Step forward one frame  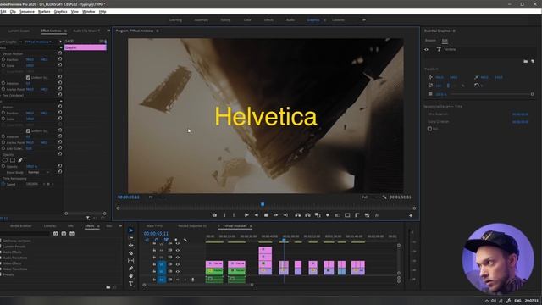coord(276,215)
